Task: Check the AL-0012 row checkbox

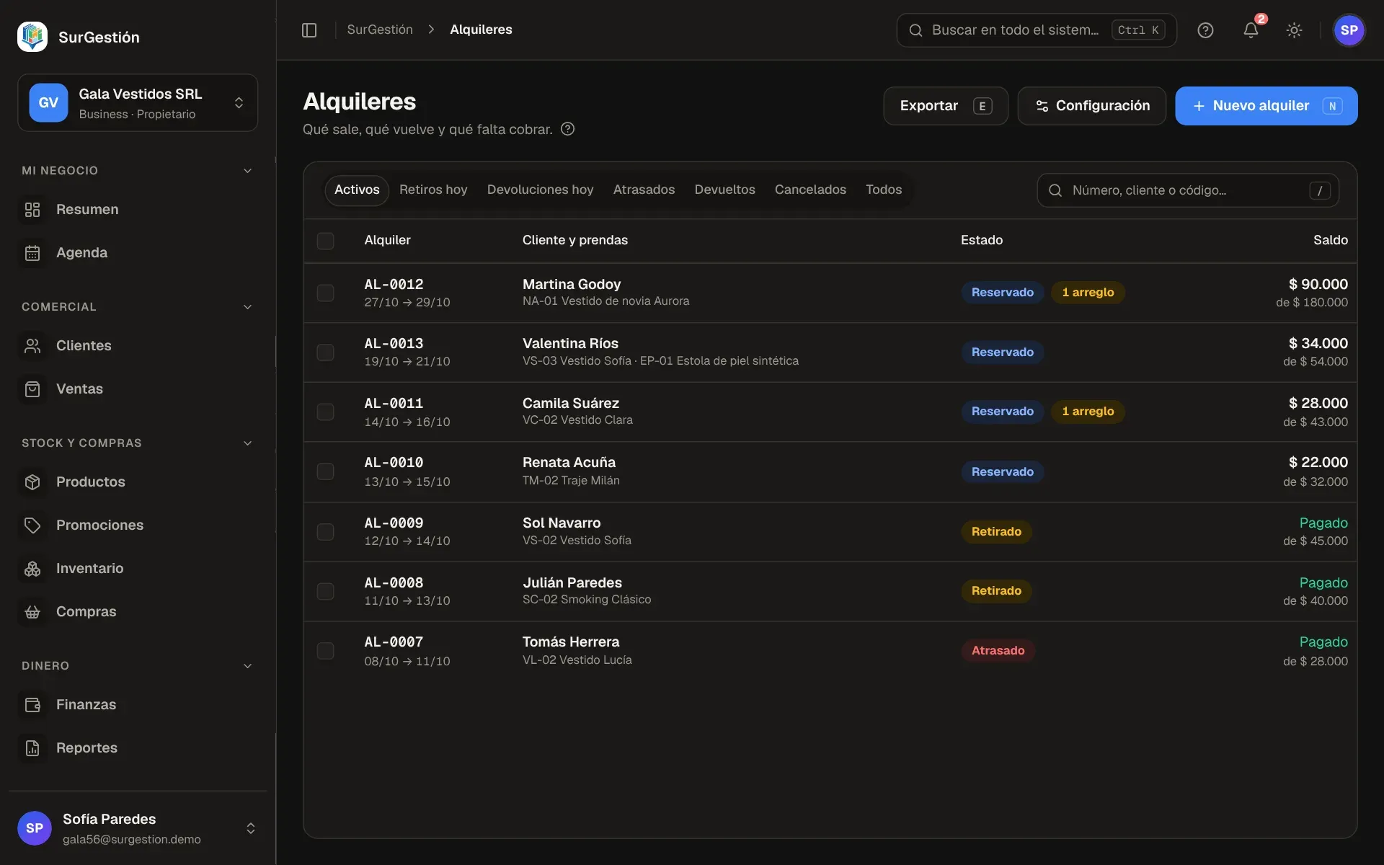Action: pos(325,293)
